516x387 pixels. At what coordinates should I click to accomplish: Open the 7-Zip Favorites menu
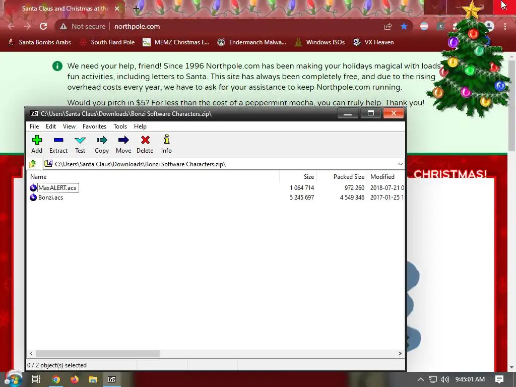[x=94, y=126]
